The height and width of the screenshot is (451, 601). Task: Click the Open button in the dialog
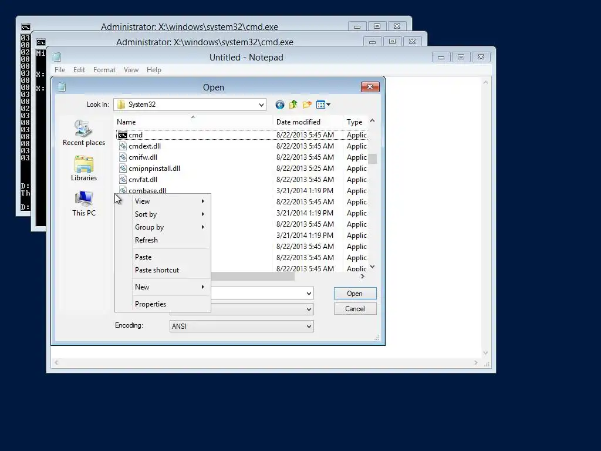tap(355, 294)
